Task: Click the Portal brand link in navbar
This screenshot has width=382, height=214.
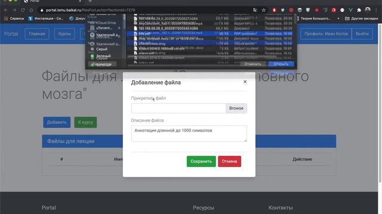Action: point(11,34)
